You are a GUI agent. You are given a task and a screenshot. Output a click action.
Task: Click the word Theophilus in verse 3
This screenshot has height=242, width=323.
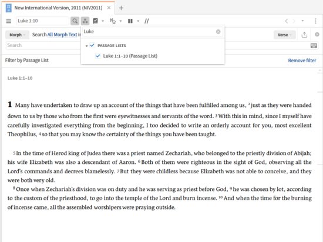[22, 135]
